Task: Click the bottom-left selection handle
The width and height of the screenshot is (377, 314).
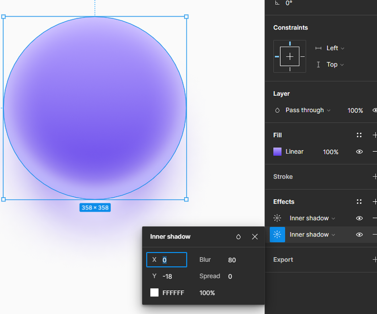Action: [3, 199]
